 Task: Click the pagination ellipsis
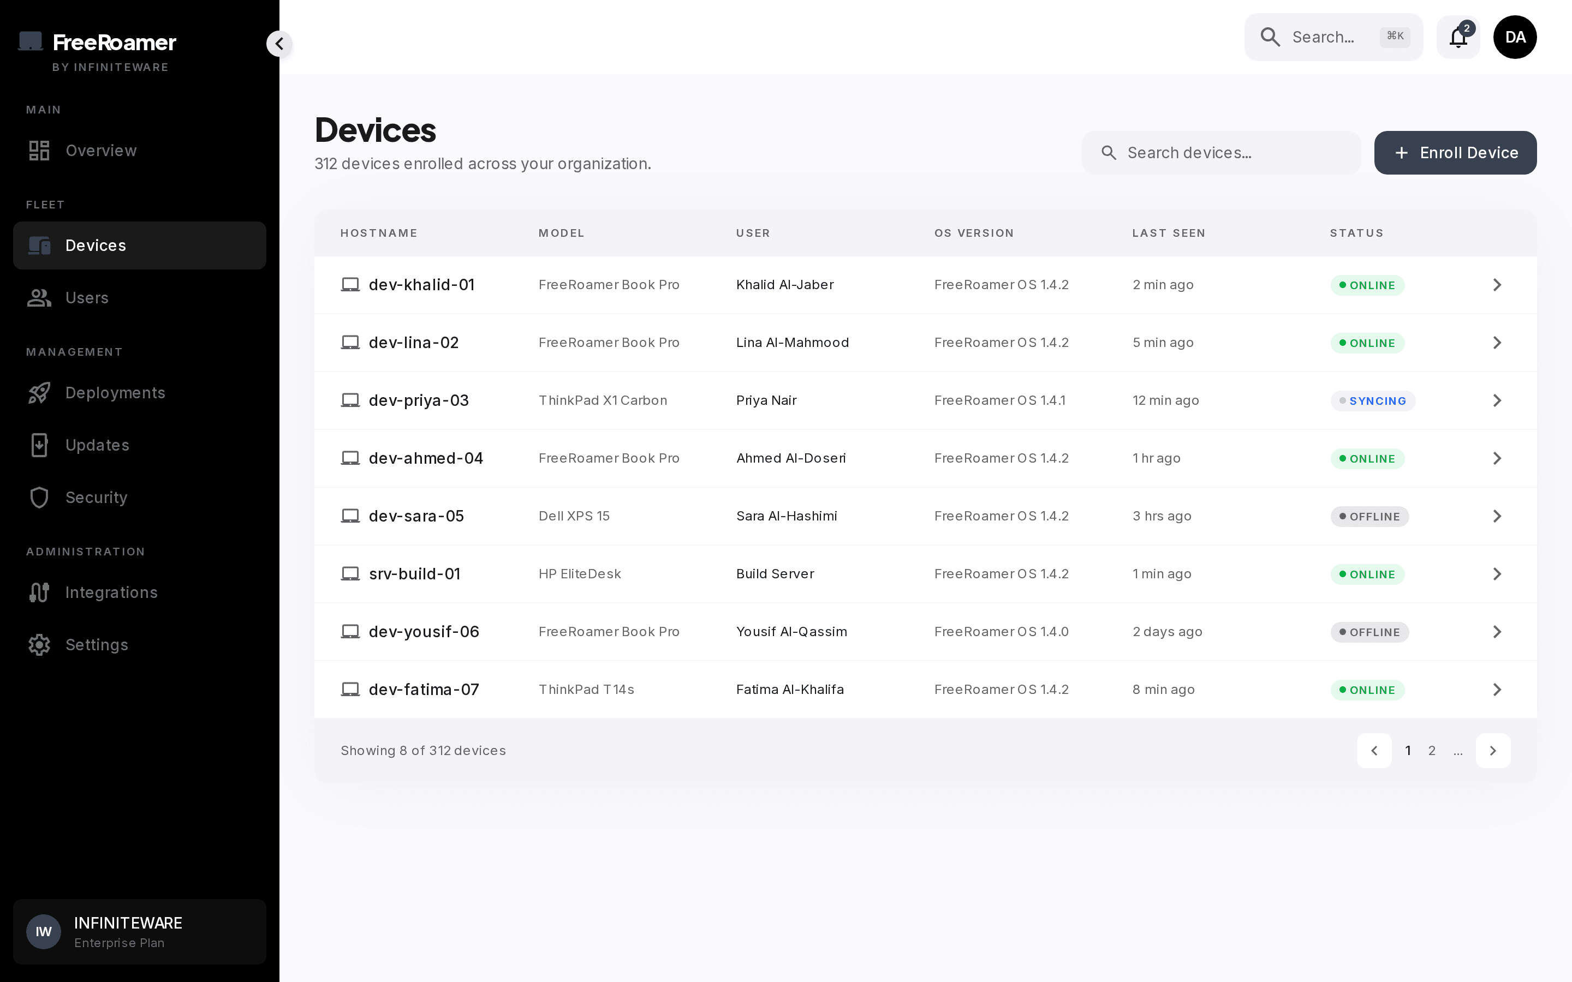(x=1458, y=752)
